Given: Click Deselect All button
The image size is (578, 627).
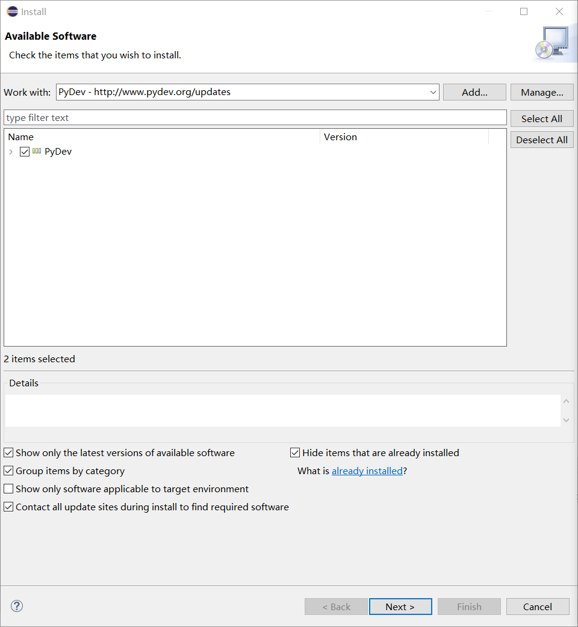Looking at the screenshot, I should [x=542, y=140].
